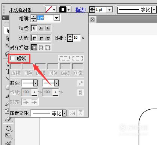Select the Selection tool (black arrow)
This screenshot has width=157, height=145.
click(7, 30)
